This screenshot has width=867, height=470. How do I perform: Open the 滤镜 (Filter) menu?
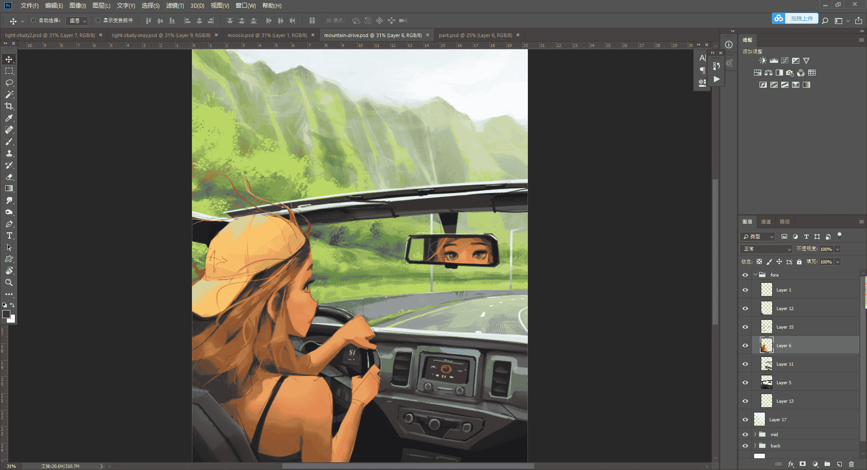[175, 5]
